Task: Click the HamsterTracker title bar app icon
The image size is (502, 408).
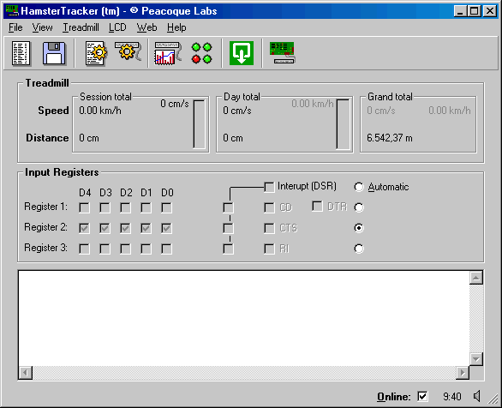Action: click(12, 11)
